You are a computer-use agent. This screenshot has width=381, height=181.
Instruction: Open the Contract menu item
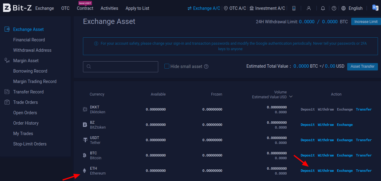[85, 8]
